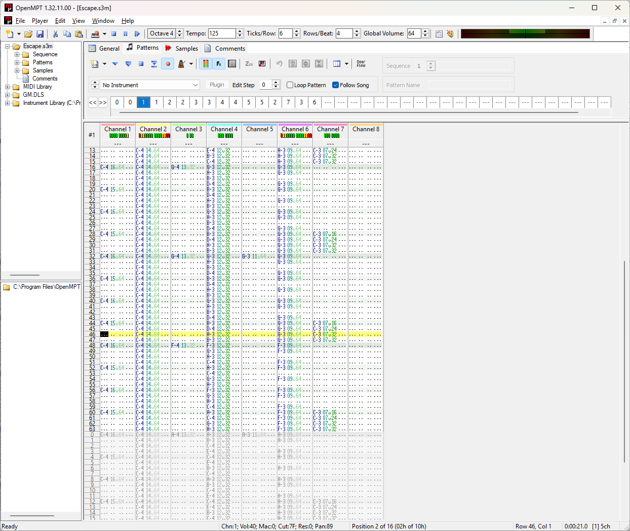630x531 pixels.
Task: Click the Global Volume field
Action: point(414,33)
